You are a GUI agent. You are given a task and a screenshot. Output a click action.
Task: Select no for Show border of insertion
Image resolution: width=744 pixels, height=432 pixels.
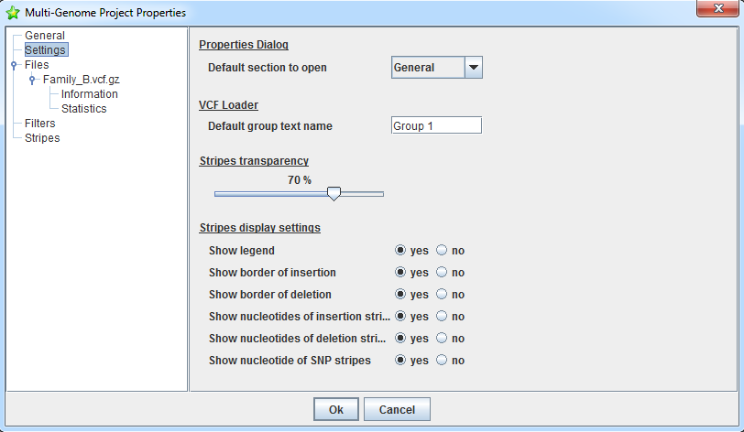point(442,273)
